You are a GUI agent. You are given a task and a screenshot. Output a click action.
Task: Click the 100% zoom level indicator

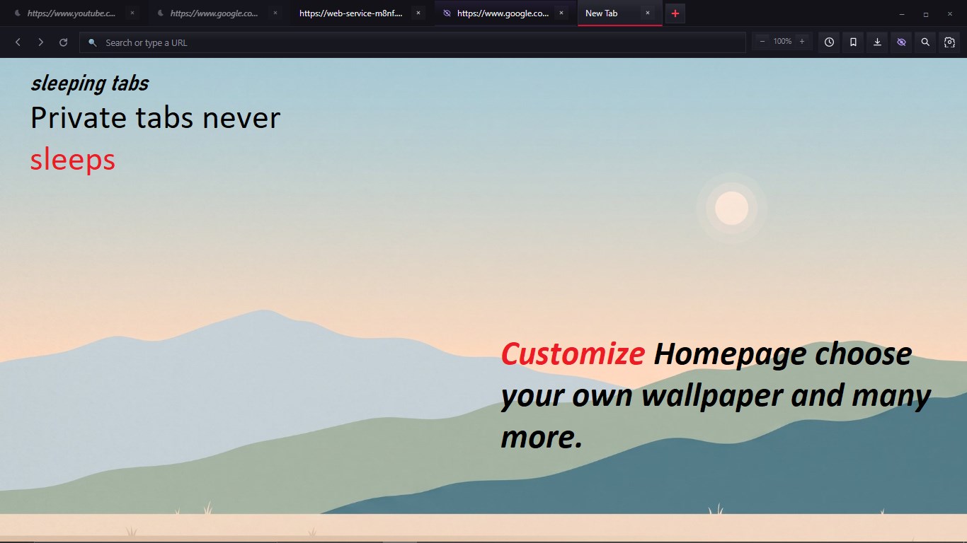(782, 42)
